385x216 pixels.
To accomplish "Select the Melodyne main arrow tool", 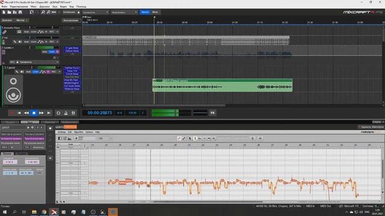I will pyautogui.click(x=190, y=139).
